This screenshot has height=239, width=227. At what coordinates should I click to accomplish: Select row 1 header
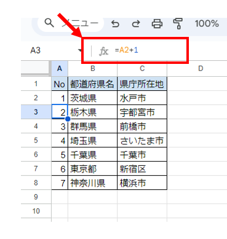pos(36,84)
